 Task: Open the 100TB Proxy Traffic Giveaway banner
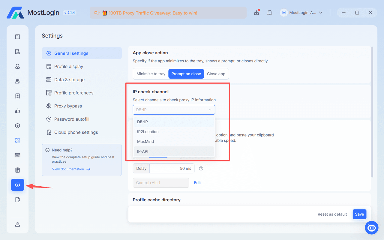pyautogui.click(x=168, y=13)
